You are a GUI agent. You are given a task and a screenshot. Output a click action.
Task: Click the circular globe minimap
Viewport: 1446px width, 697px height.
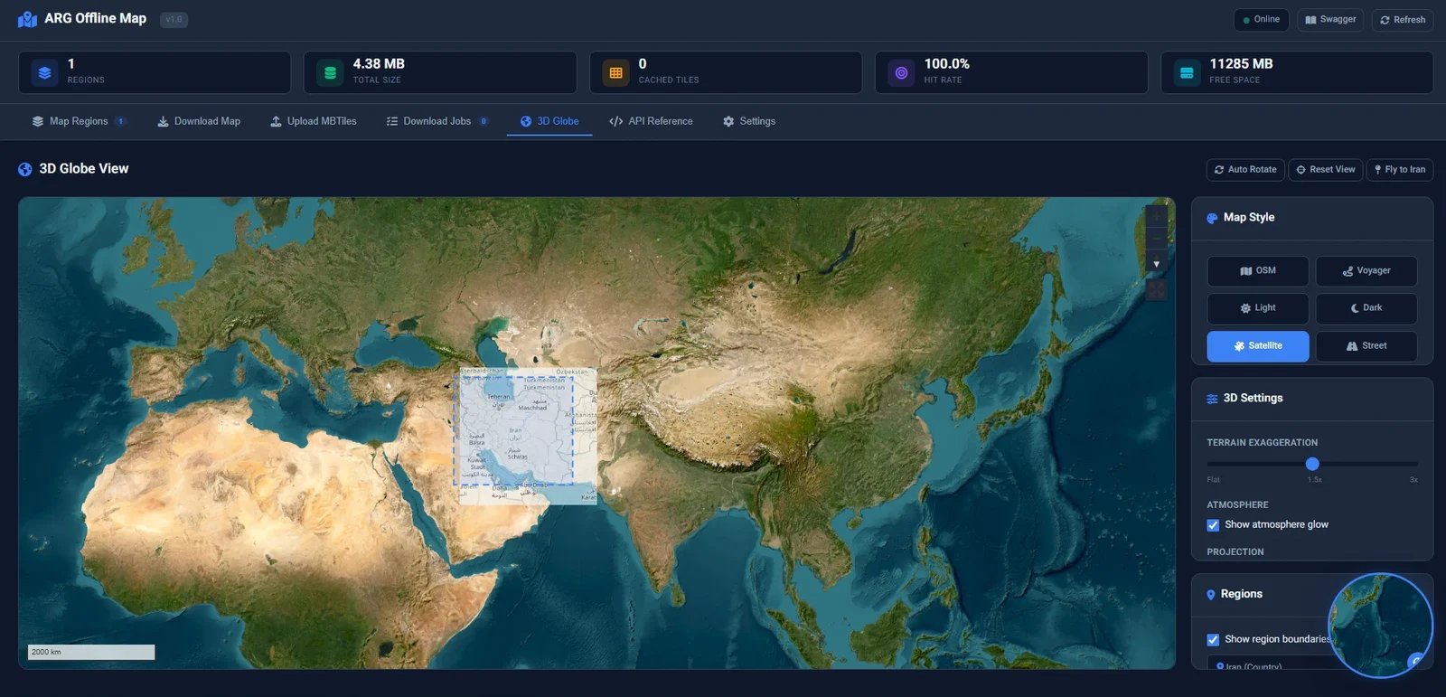[x=1380, y=626]
